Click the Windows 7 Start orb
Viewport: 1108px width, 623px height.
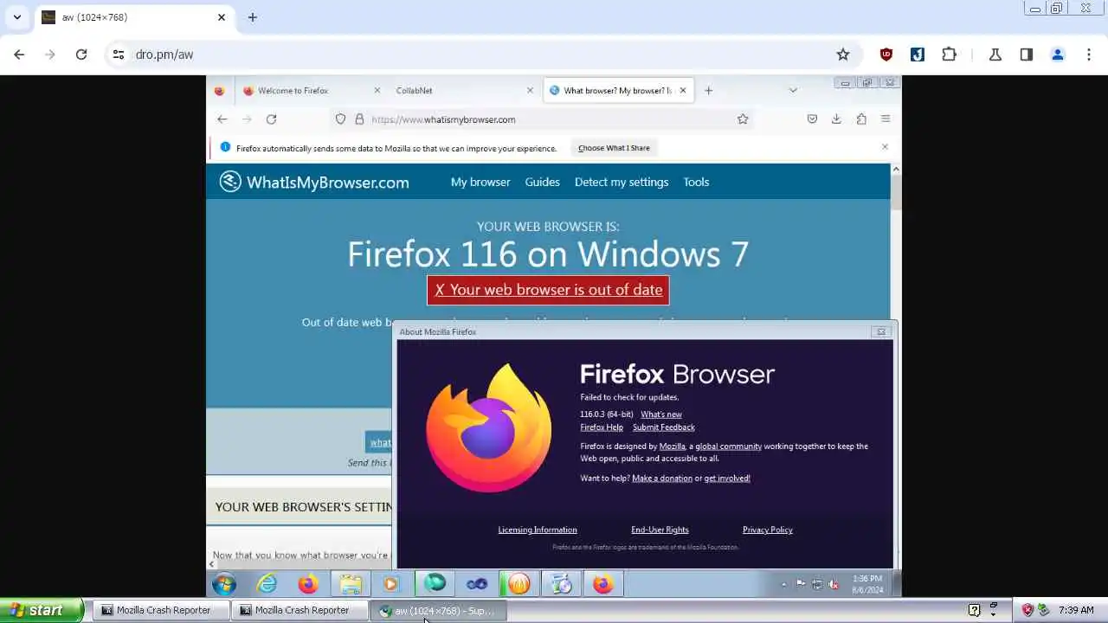(224, 585)
